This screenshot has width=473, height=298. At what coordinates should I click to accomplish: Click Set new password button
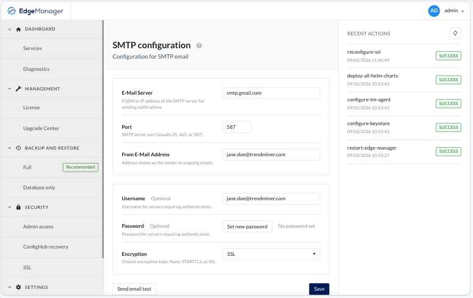[247, 227]
